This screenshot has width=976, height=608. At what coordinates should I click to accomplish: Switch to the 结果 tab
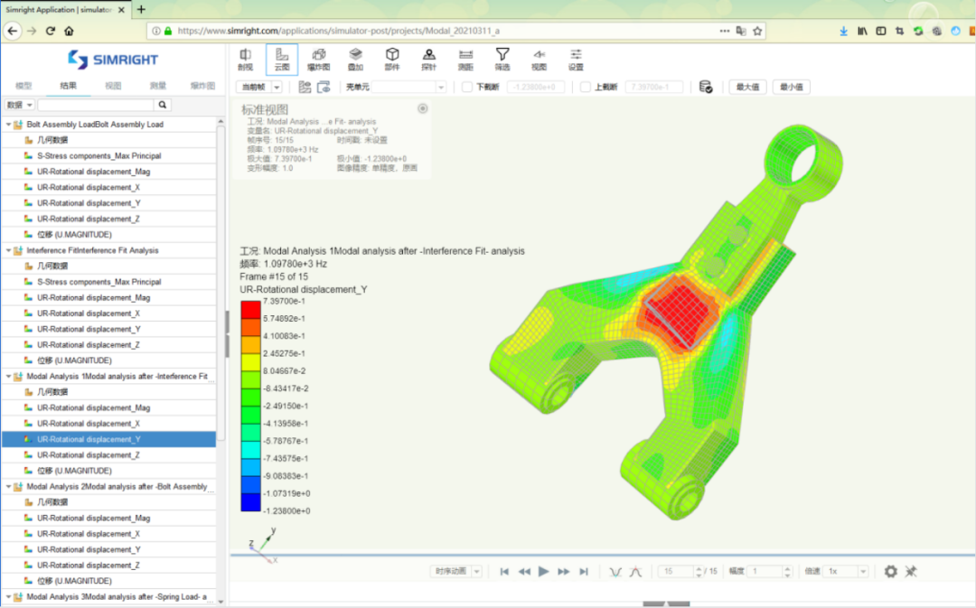(69, 86)
